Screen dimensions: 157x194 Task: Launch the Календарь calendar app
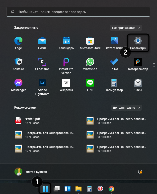(x=66, y=43)
